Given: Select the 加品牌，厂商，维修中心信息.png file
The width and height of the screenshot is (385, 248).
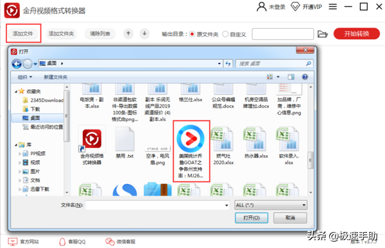Looking at the screenshot, I should click(289, 99).
